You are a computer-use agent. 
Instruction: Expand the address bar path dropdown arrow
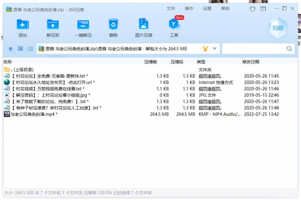click(214, 49)
